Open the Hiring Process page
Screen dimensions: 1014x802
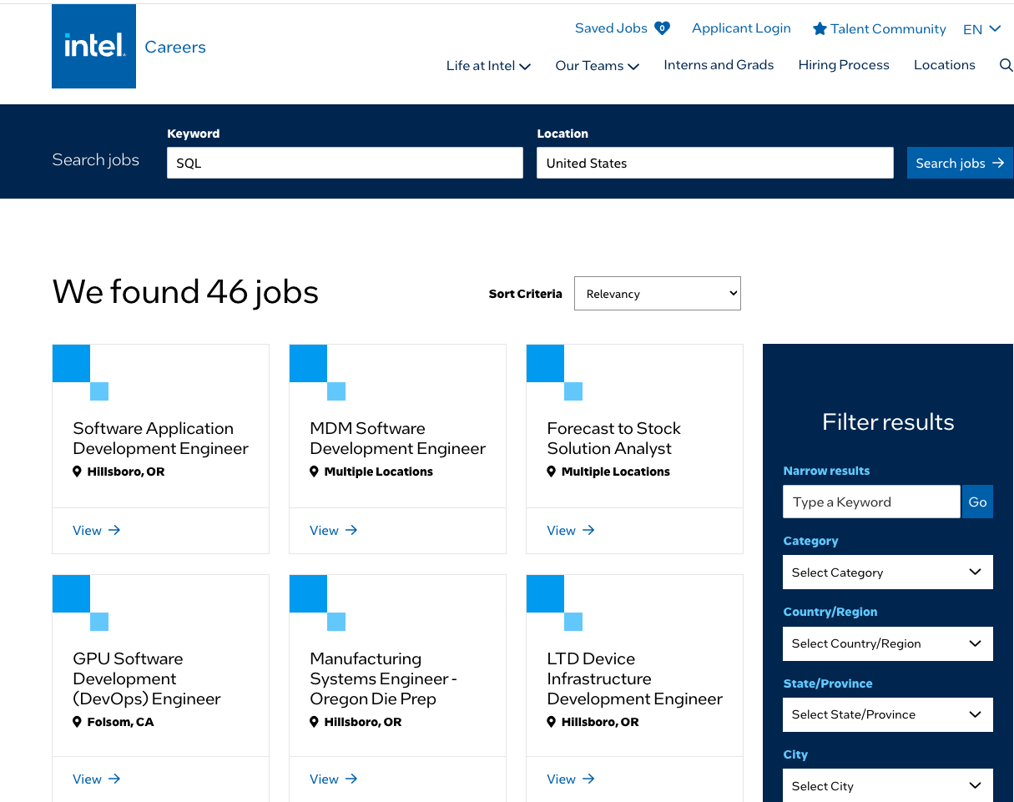844,65
